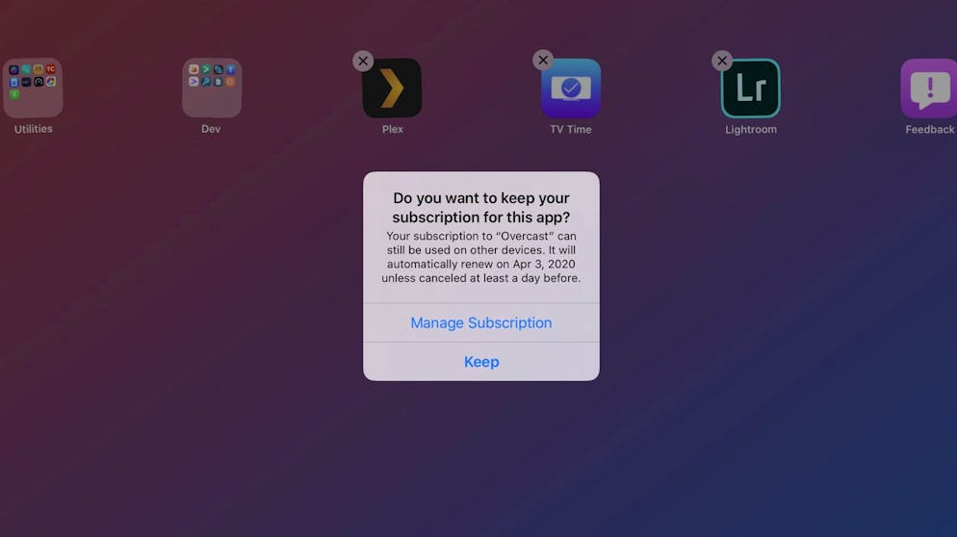Screen dimensions: 957x537
Task: Click the dialog's bold subscription question heading
Action: 481,208
